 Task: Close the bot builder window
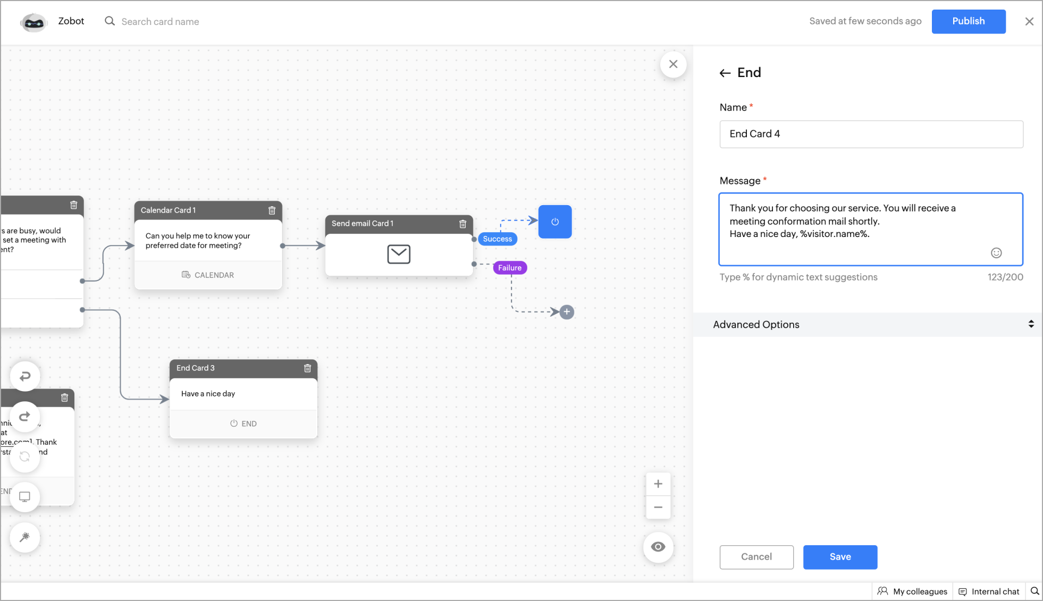pyautogui.click(x=1029, y=22)
